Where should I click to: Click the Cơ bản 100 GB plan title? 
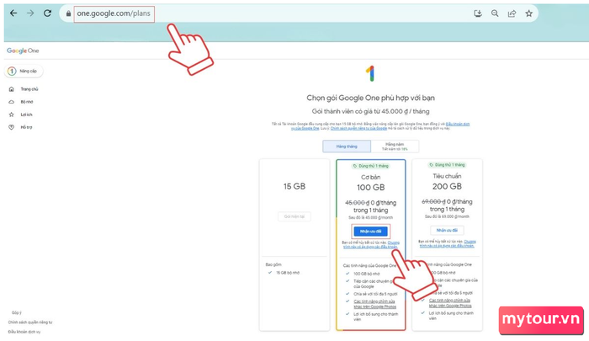(x=371, y=183)
